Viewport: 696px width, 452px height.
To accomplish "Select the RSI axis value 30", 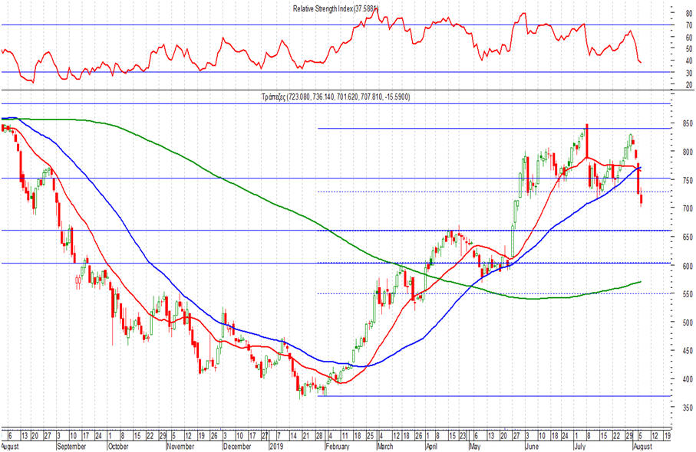I will coord(689,73).
